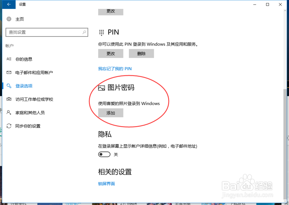This screenshot has height=205, width=289.
Task: Click the 隐私 heading text
Action: 105,134
